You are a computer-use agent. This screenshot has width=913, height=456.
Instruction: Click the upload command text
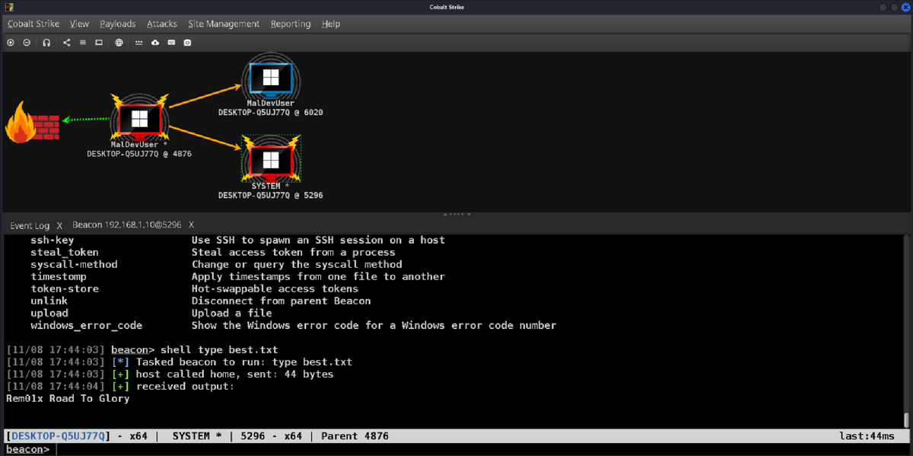[49, 313]
